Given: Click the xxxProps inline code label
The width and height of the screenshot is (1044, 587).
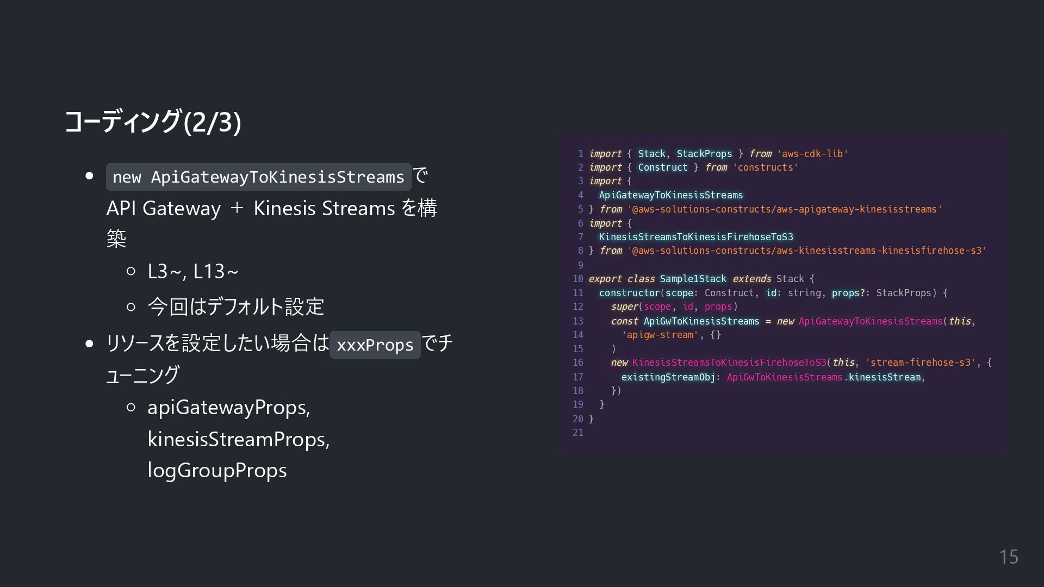Looking at the screenshot, I should click(x=375, y=345).
